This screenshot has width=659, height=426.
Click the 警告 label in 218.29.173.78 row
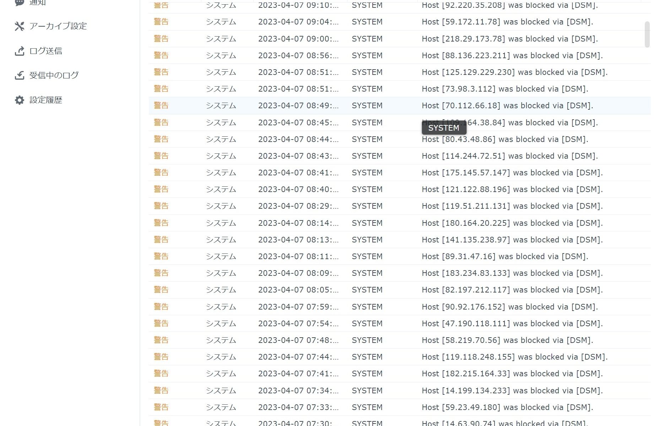coord(161,39)
